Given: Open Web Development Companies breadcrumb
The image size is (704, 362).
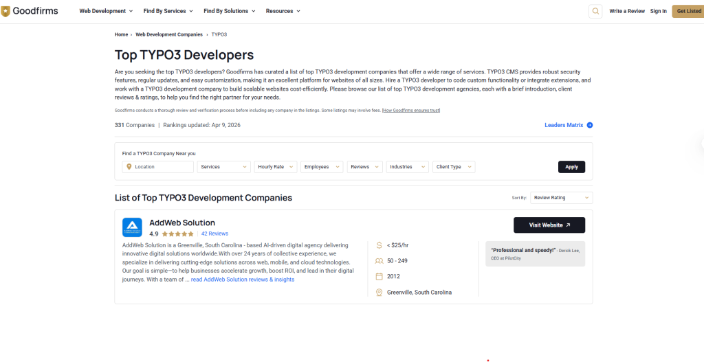Looking at the screenshot, I should [x=169, y=34].
